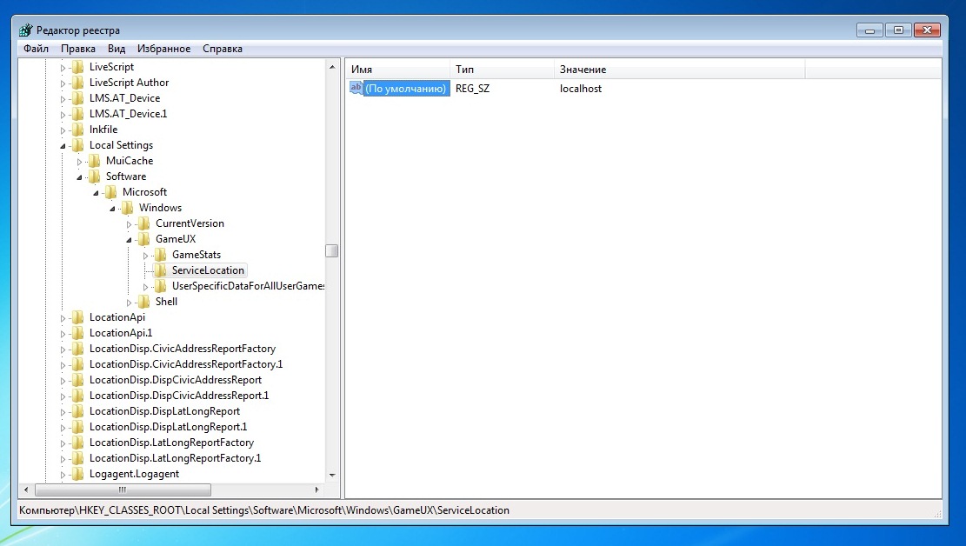This screenshot has height=546, width=966.
Task: Collapse the Software key
Action: 79,177
